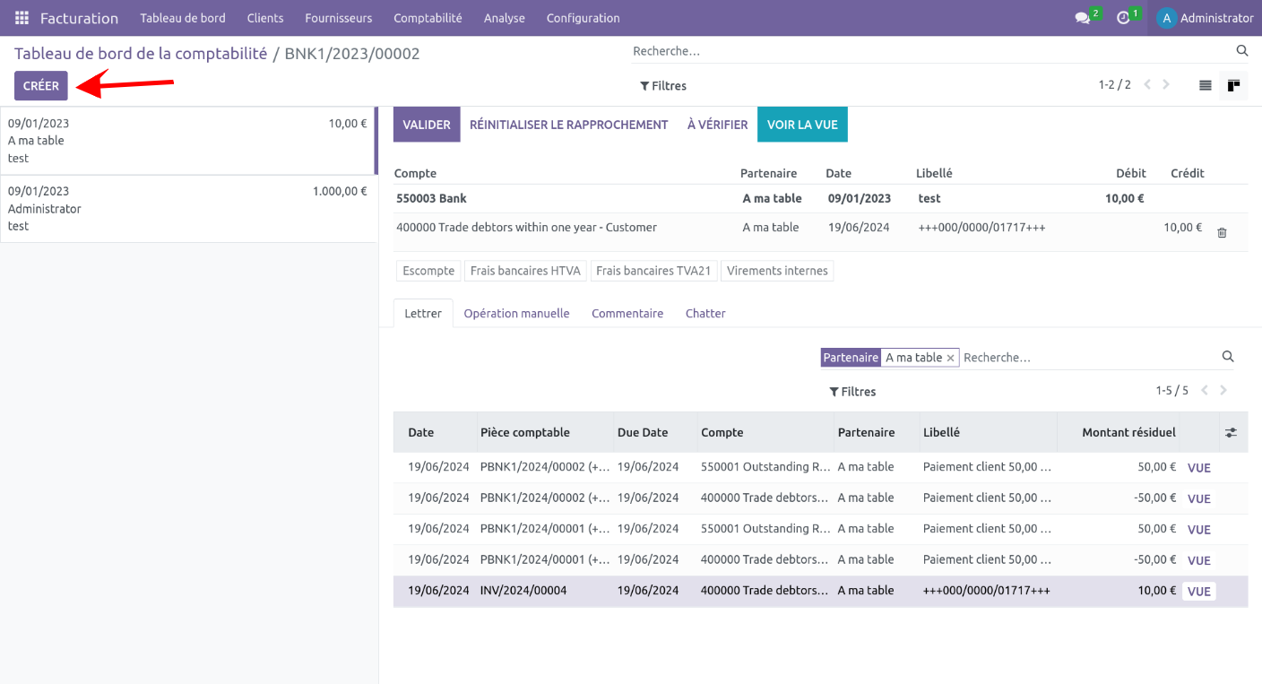1262x684 pixels.
Task: Select the Lettrer tab
Action: click(423, 314)
